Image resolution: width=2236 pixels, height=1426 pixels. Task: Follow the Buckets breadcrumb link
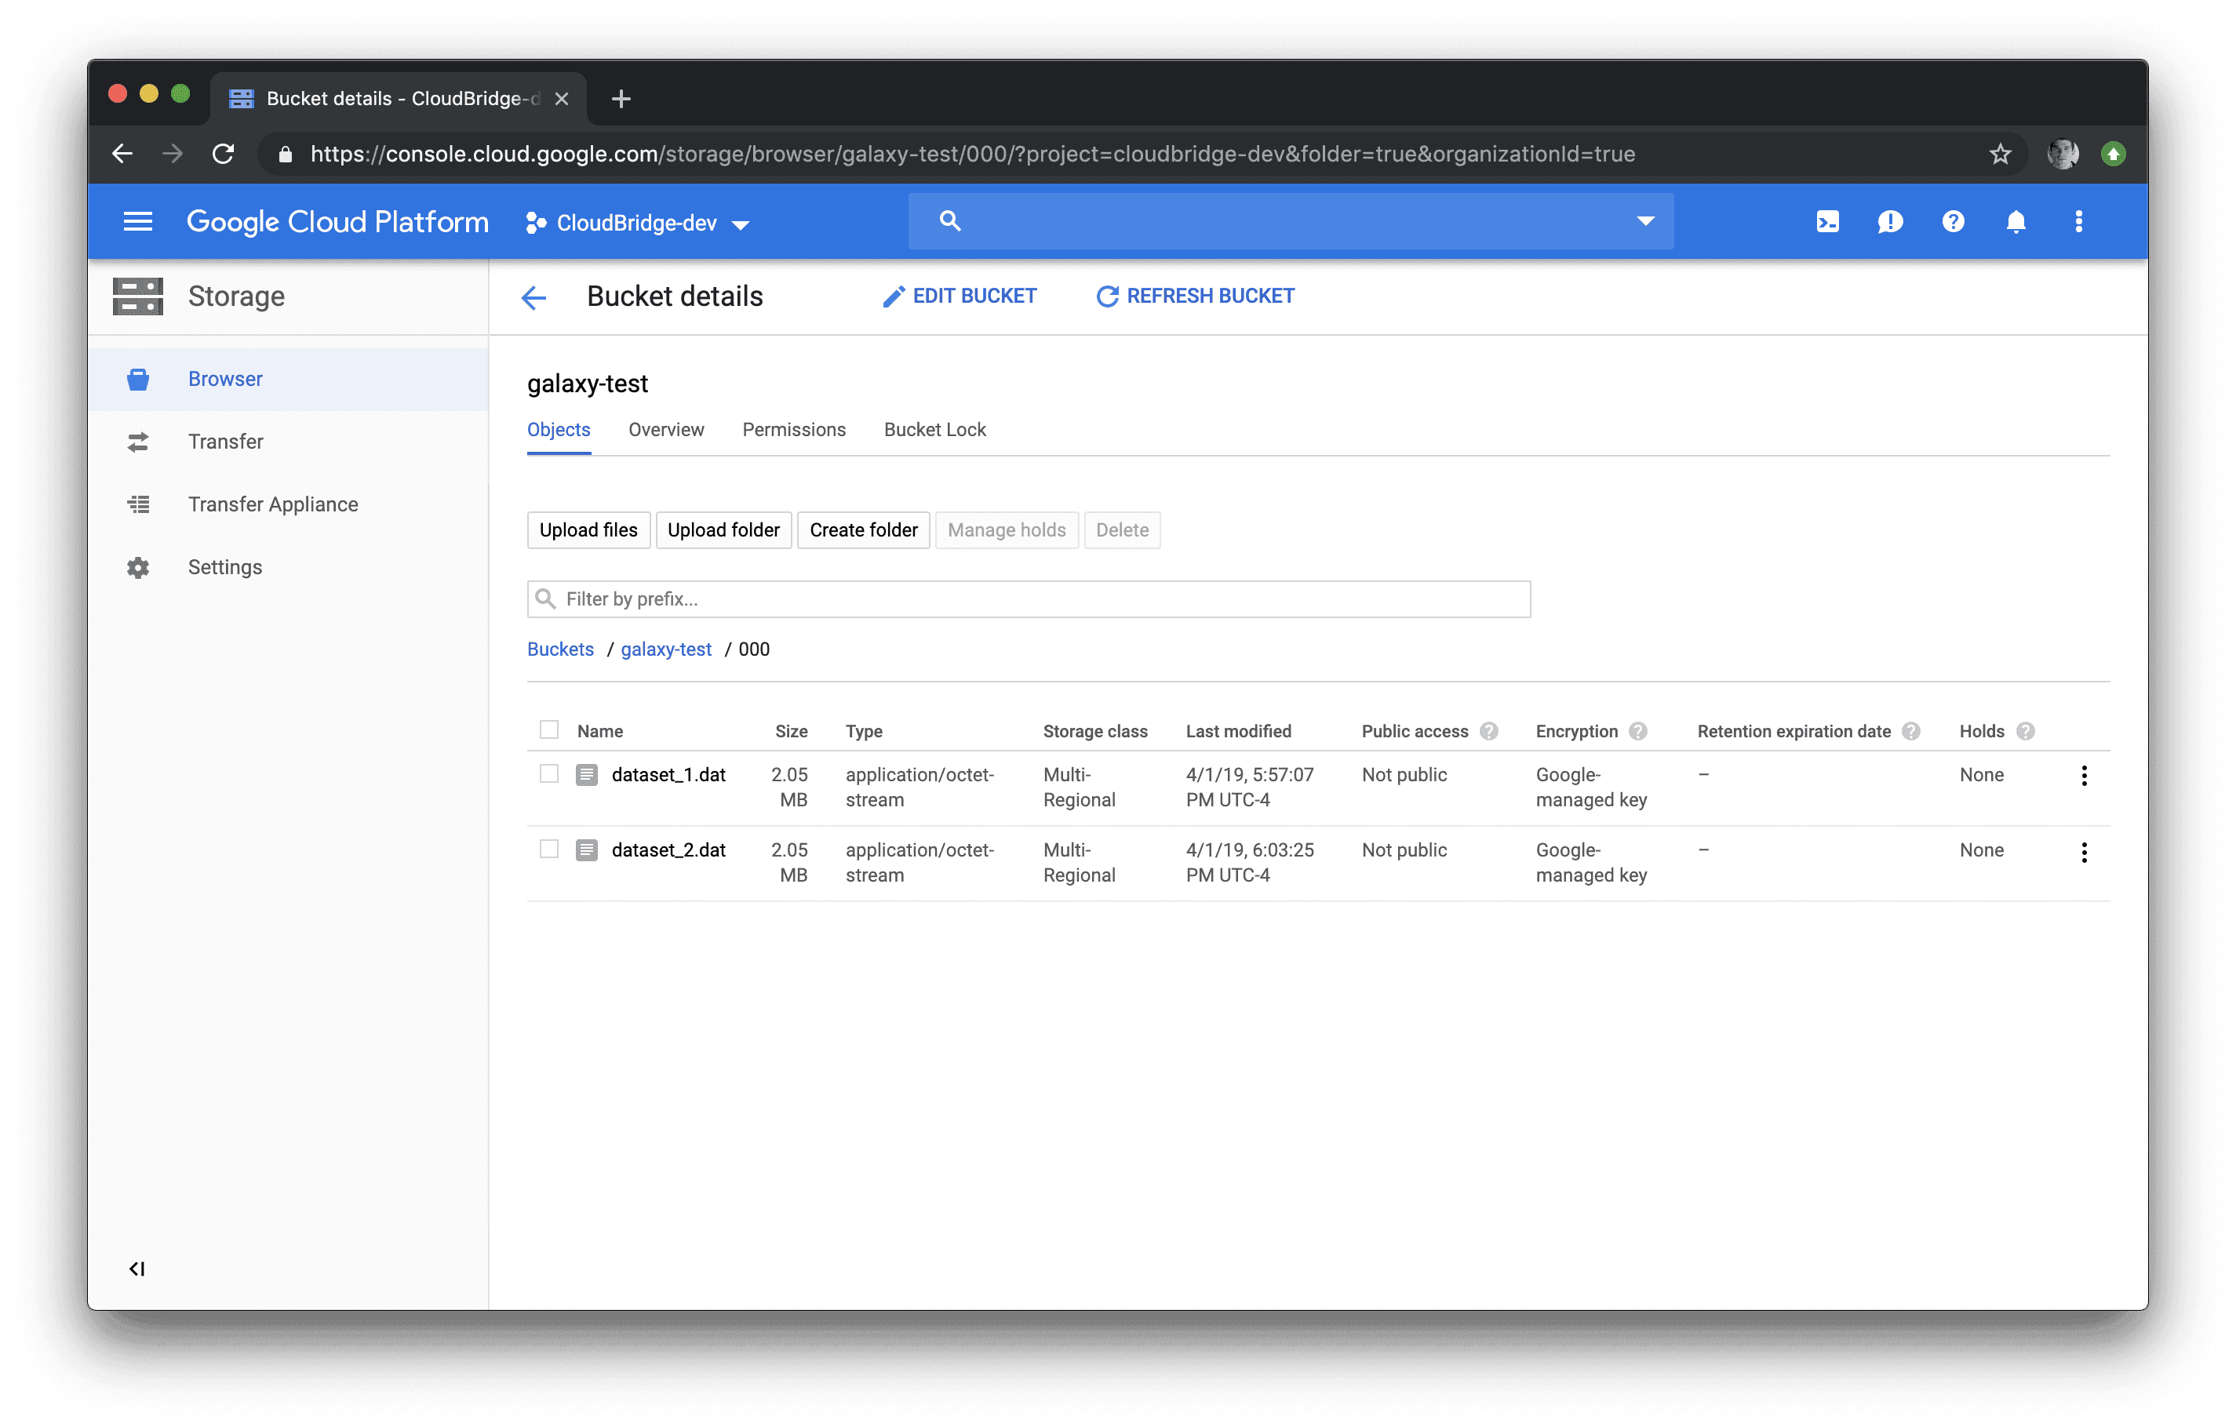(560, 649)
